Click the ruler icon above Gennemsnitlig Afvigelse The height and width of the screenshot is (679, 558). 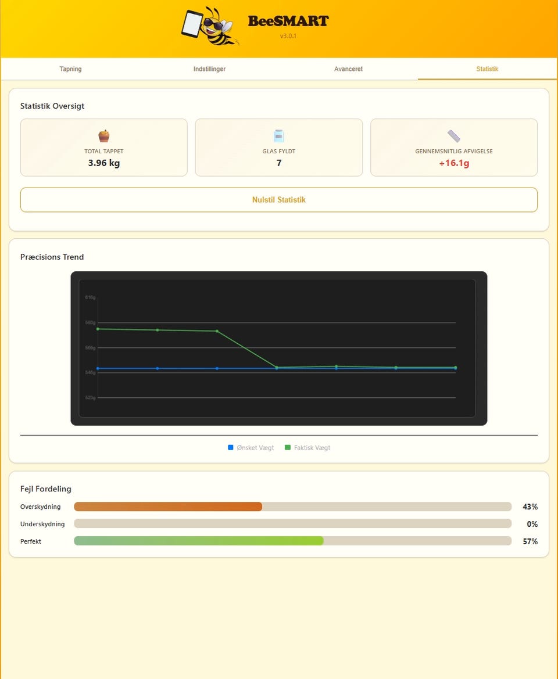453,136
